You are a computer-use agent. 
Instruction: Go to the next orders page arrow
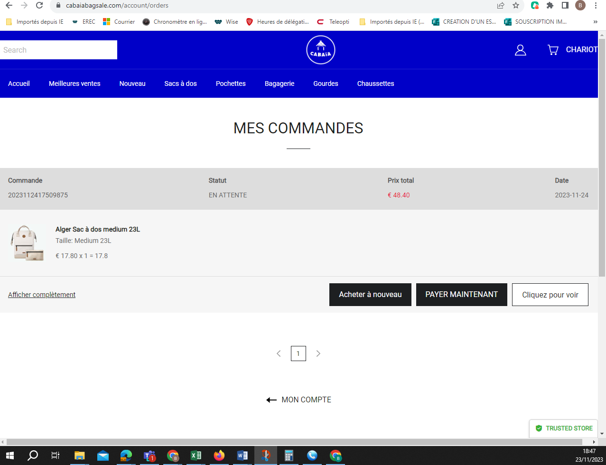click(318, 353)
